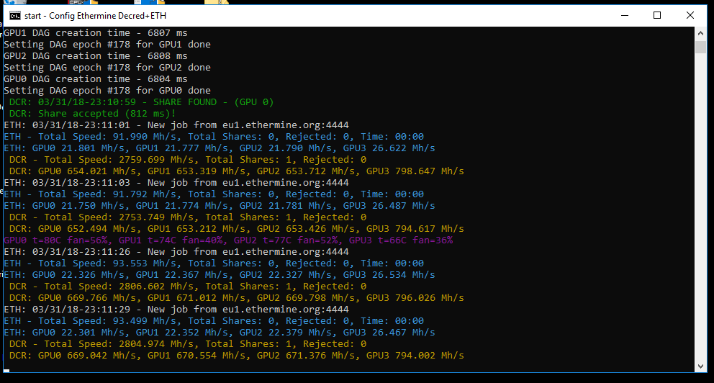Click the ETH line with GPU0 22.301 Mh/s
Image resolution: width=714 pixels, height=383 pixels.
219,333
